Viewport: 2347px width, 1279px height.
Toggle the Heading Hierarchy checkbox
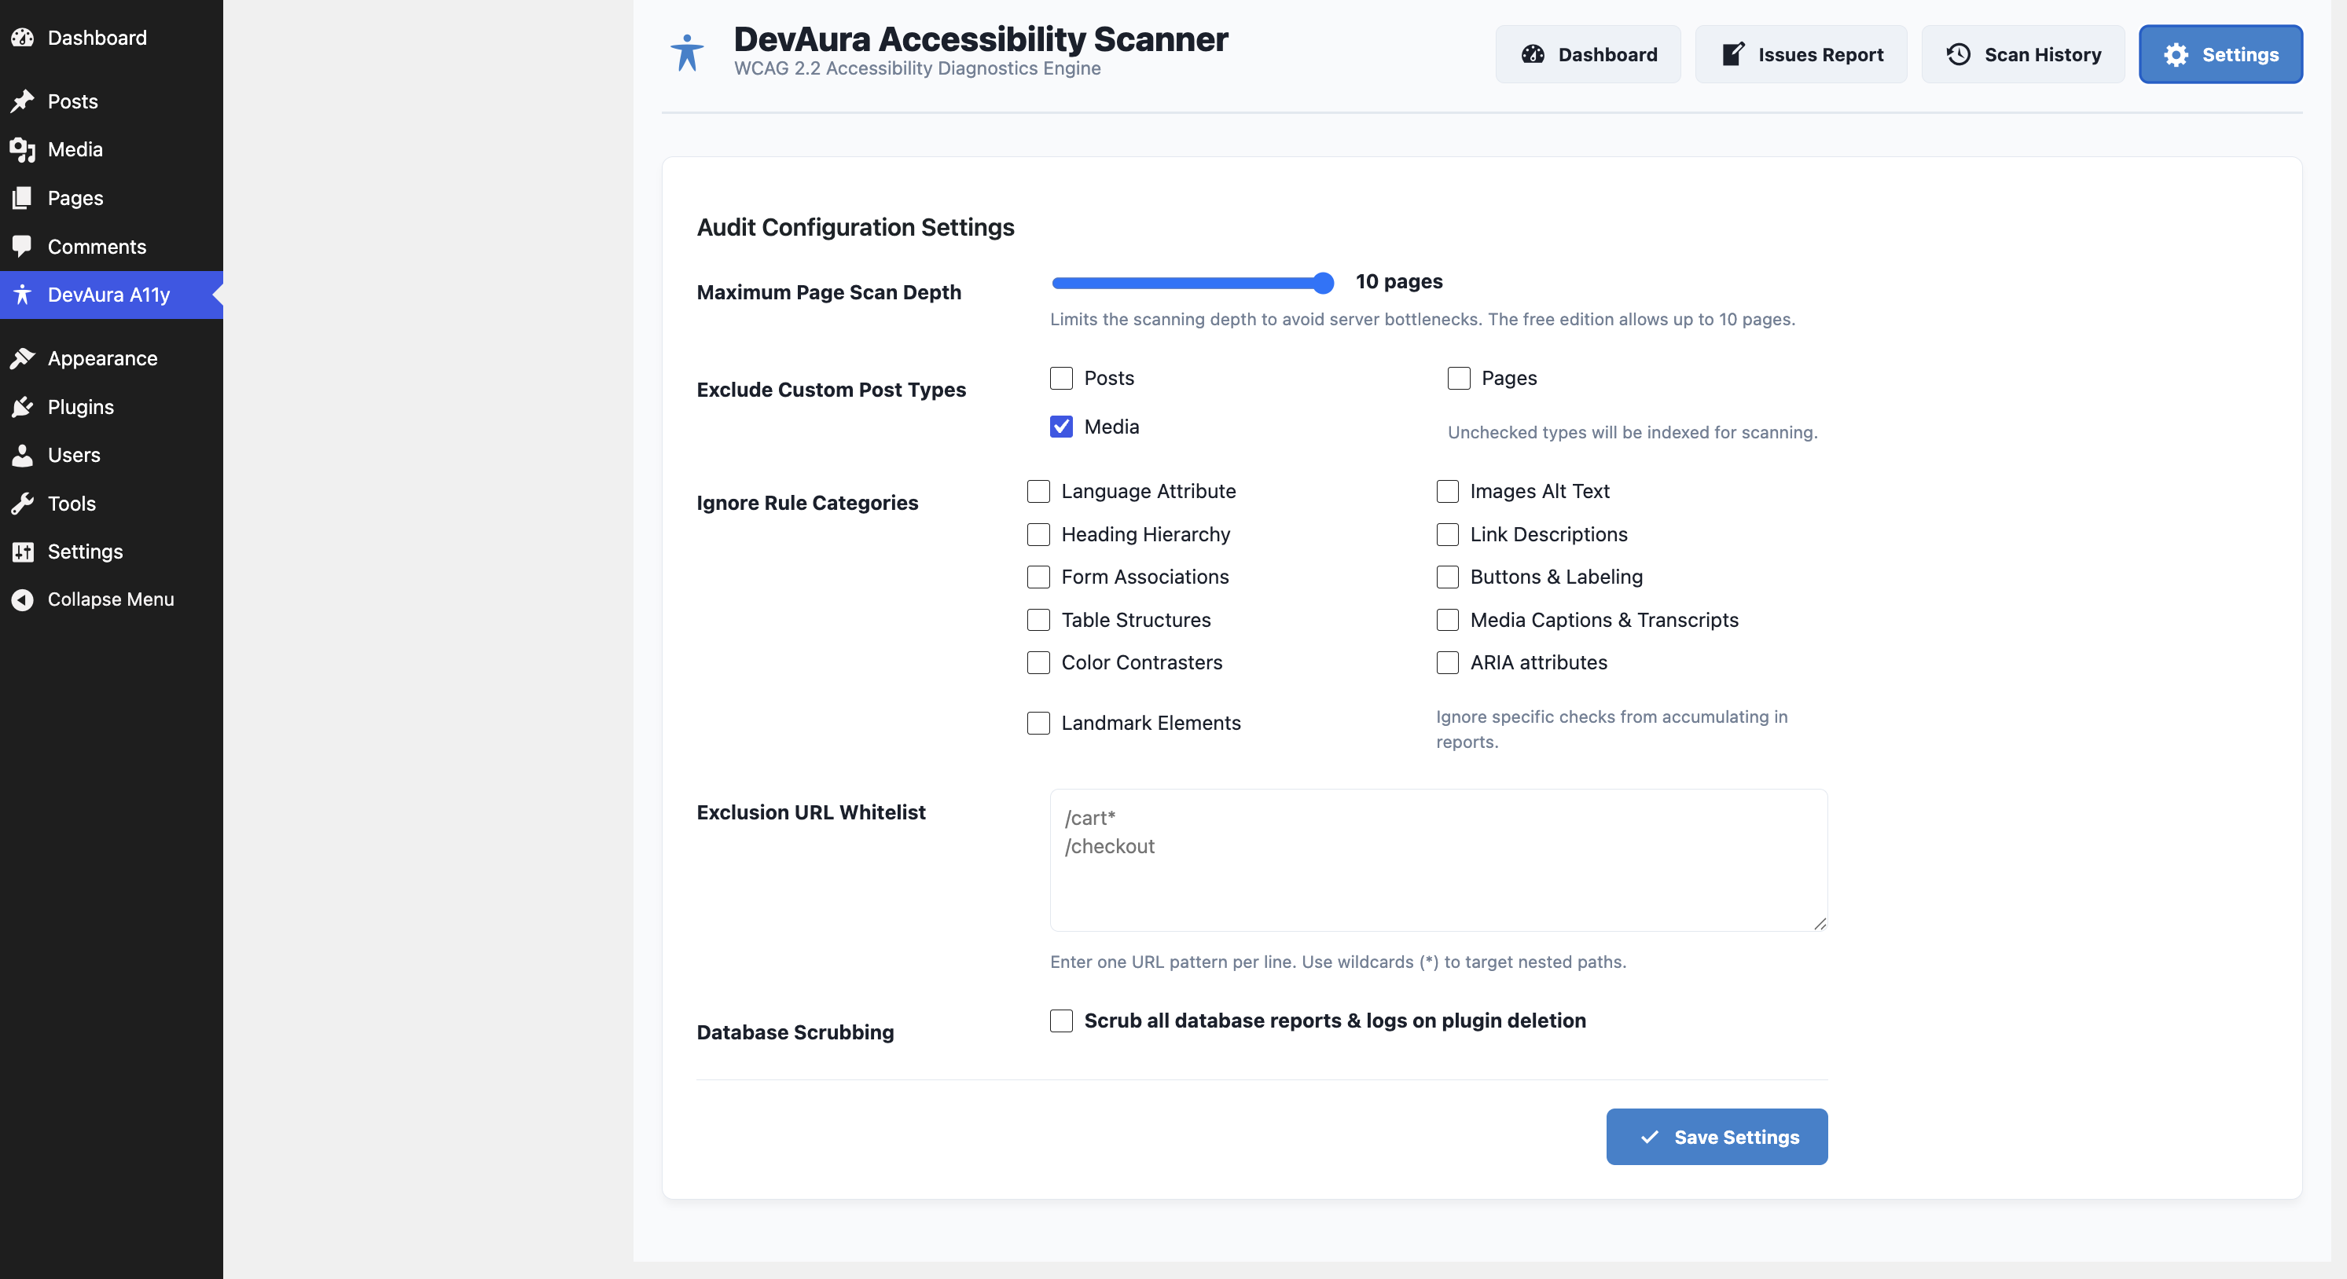(1038, 533)
